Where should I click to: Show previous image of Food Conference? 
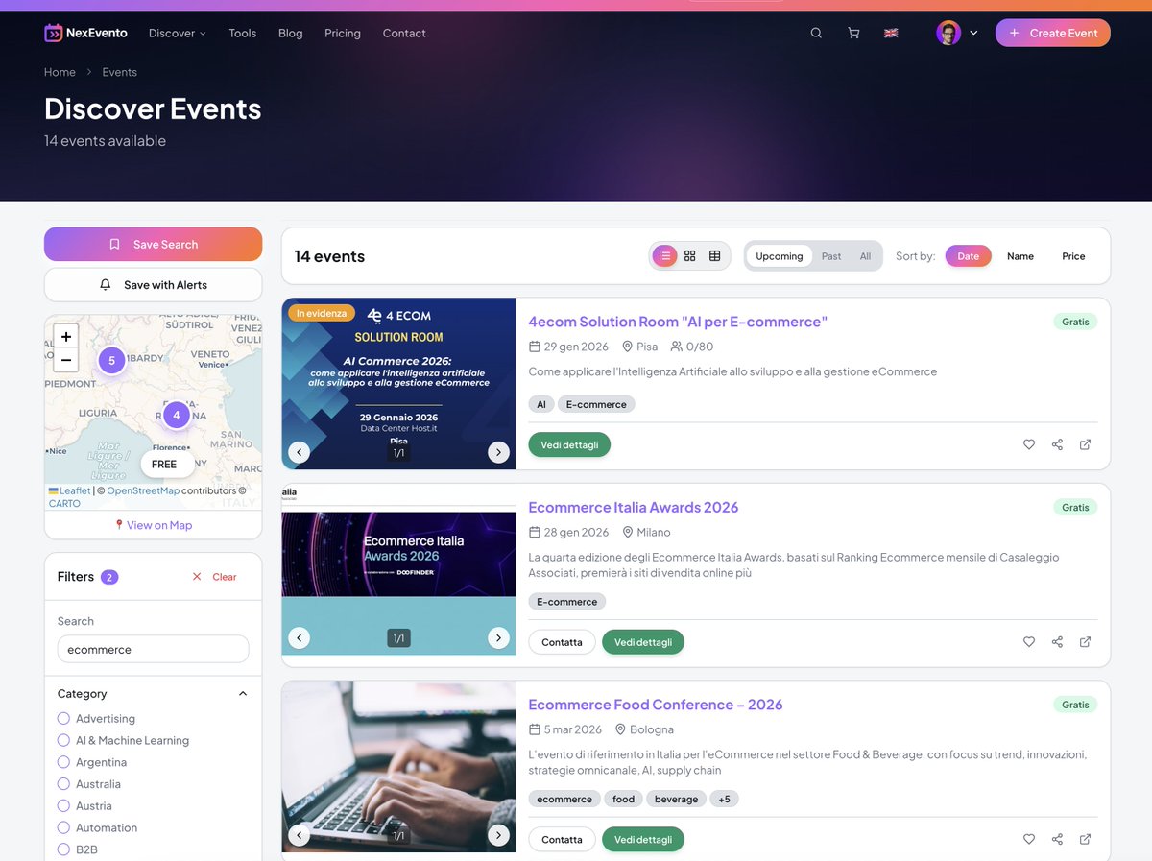coord(300,835)
